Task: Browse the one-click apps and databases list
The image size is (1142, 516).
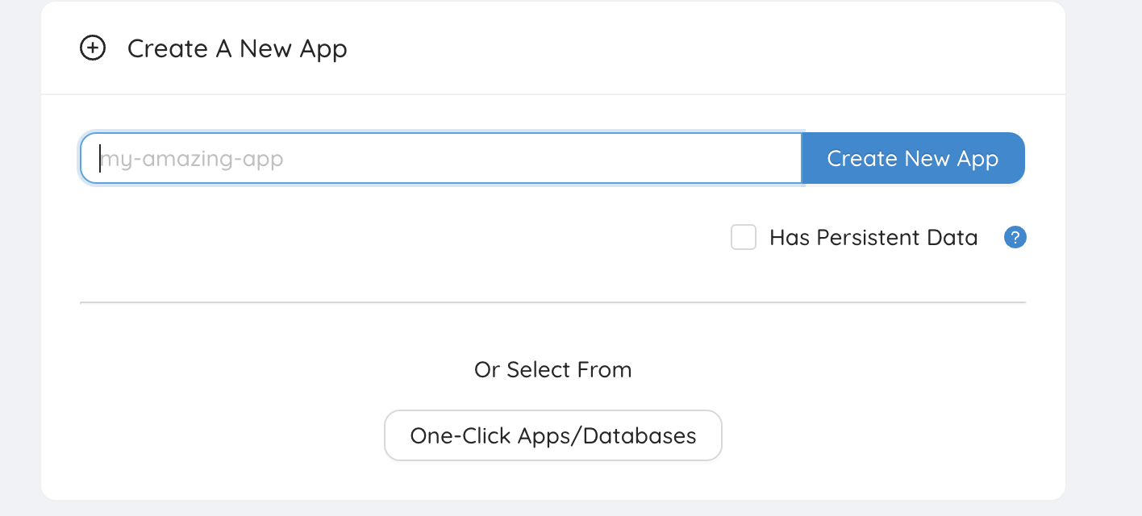Action: pos(552,435)
